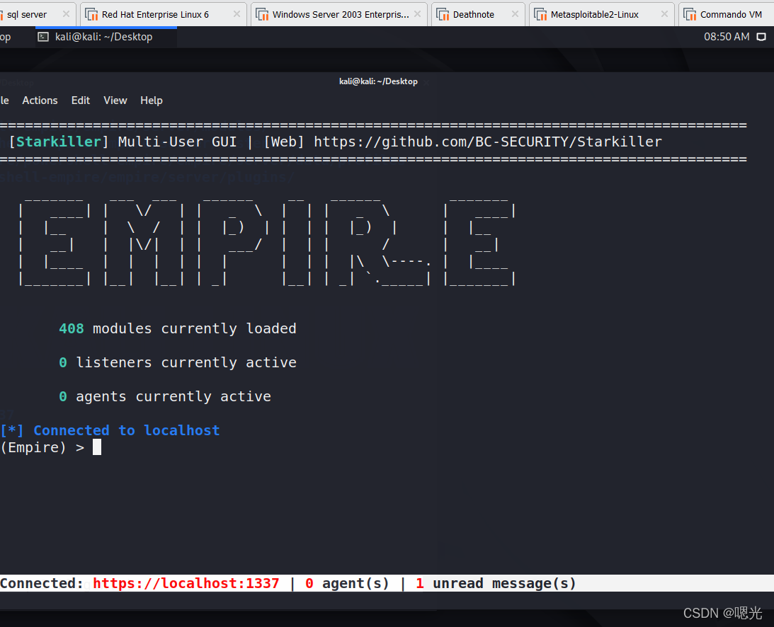Close the Metasploitable2-Linux tab

point(664,14)
